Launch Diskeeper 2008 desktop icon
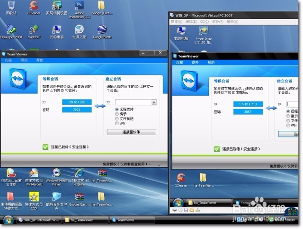The width and height of the screenshot is (303, 229). coord(11,32)
